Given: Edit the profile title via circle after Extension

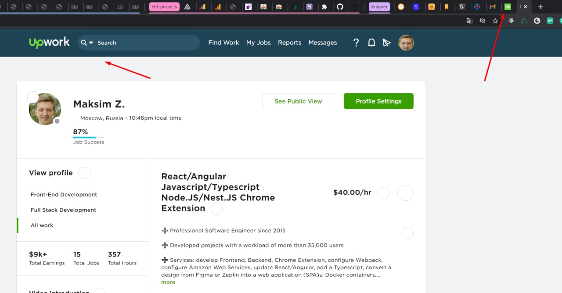Looking at the screenshot, I should (x=216, y=209).
